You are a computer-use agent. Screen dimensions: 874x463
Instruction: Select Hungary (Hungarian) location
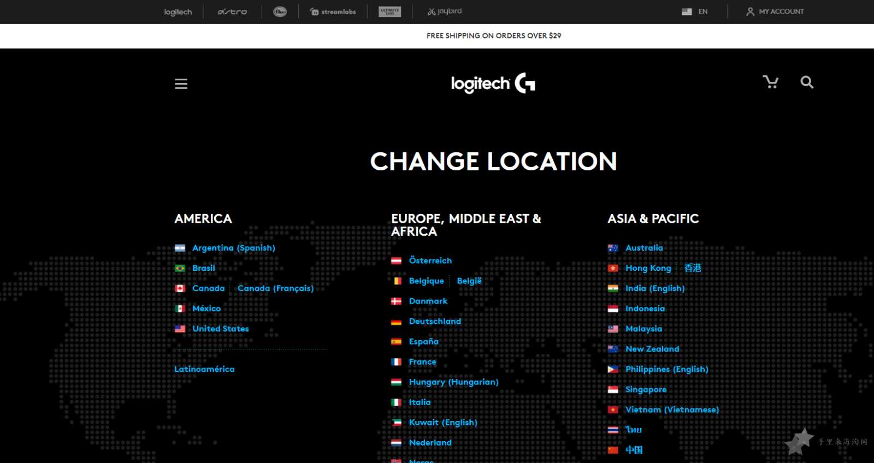click(x=454, y=382)
